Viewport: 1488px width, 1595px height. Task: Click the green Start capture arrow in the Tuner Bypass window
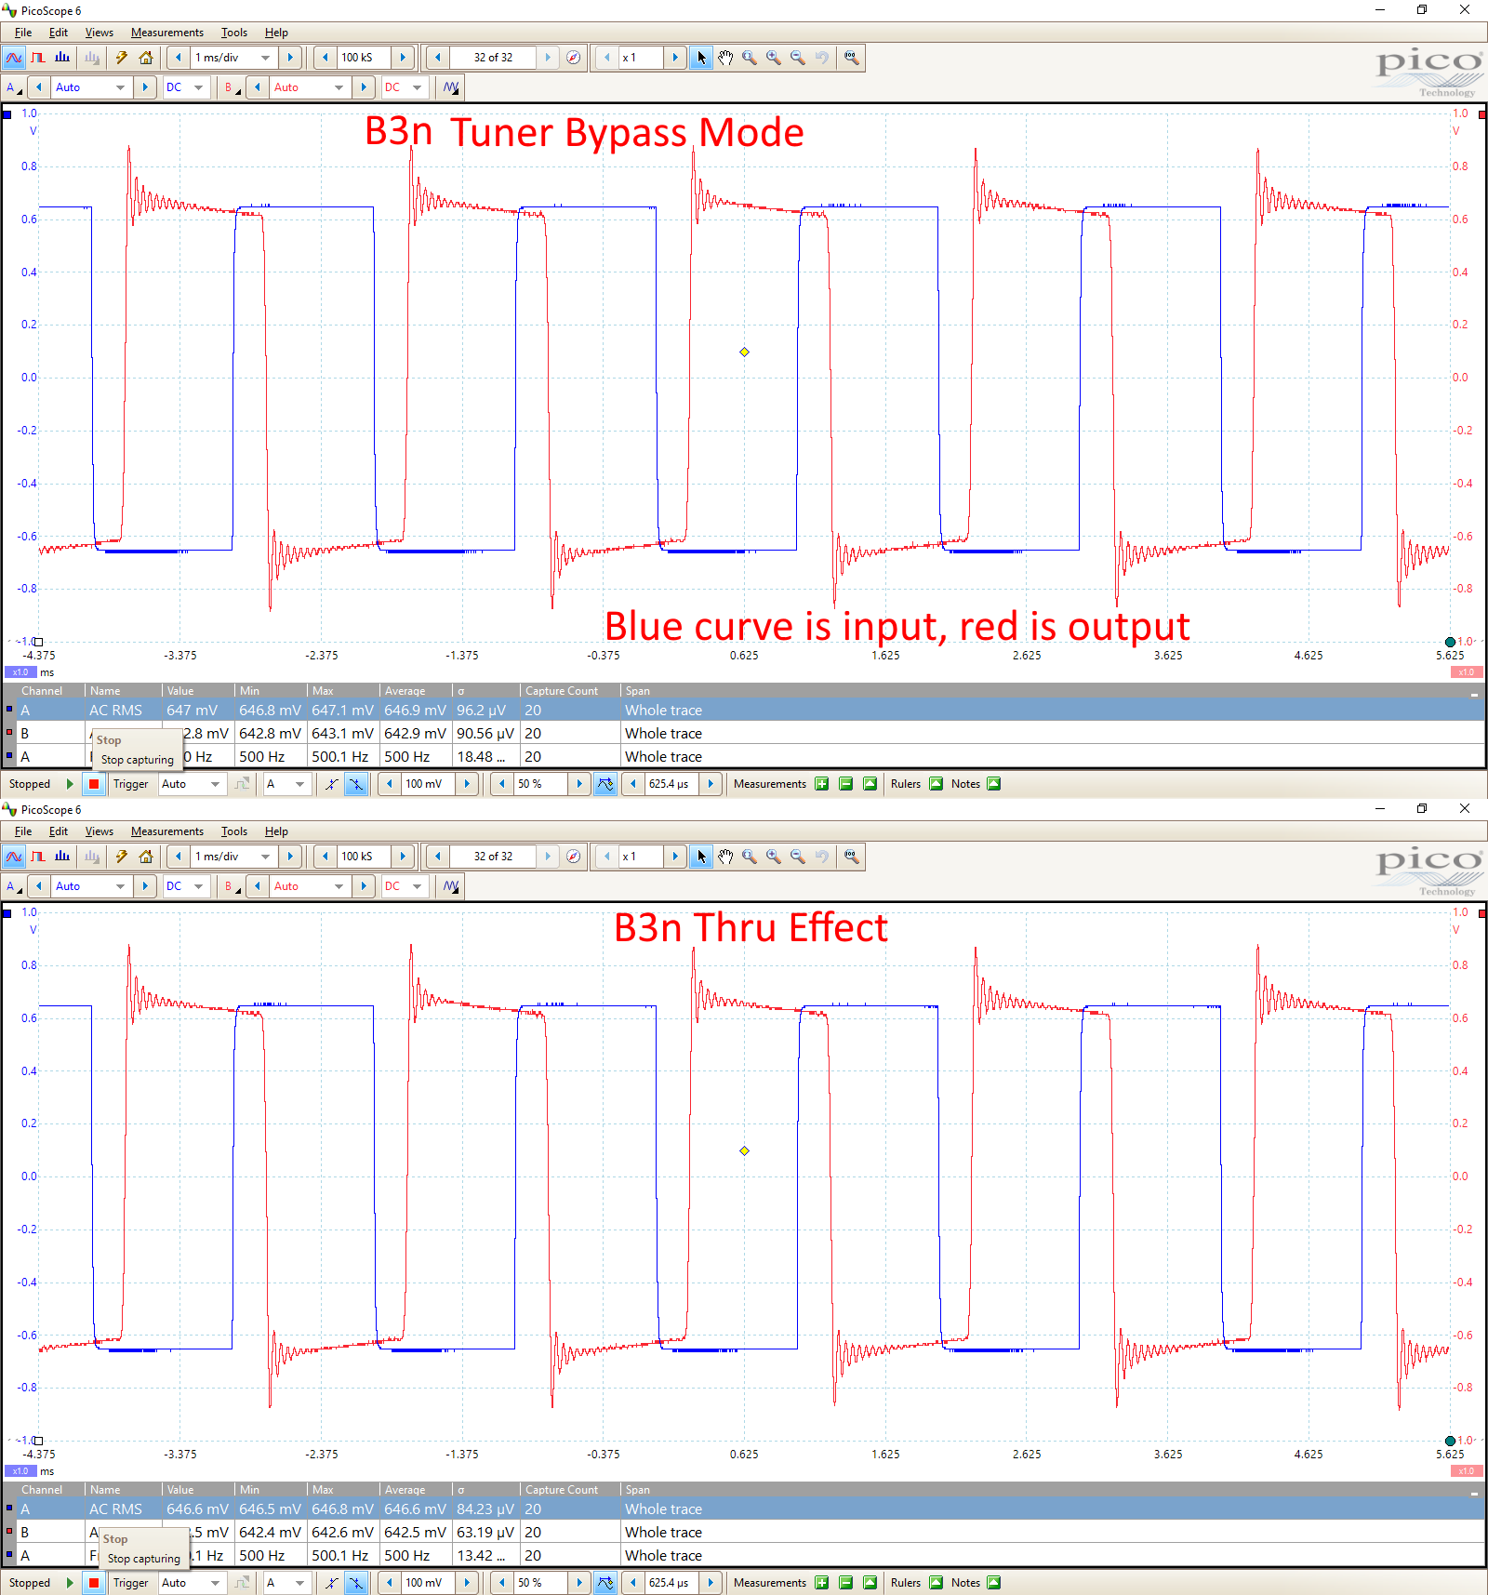point(70,784)
